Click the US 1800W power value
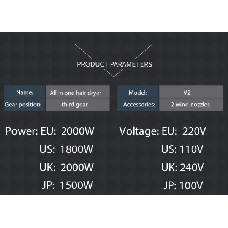 click(x=66, y=149)
